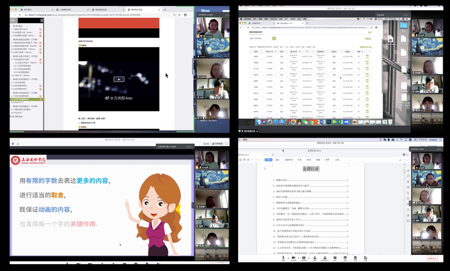Click the mute microphone icon in meeting toolbar
450x271 pixels.
pos(283,258)
